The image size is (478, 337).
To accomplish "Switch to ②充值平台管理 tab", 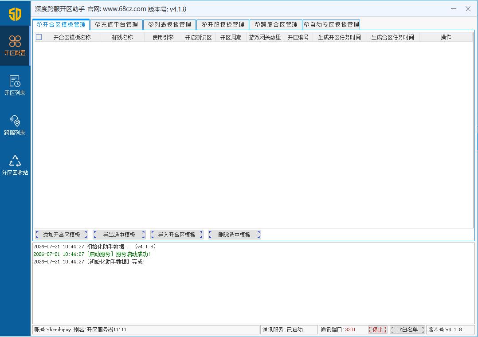I will tap(117, 25).
